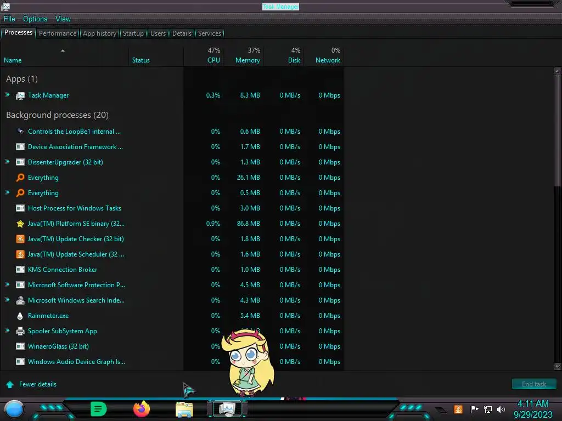Screen dimensions: 562x421
Task: Expand Microsoft Windows Search Indexer group
Action: [7, 300]
